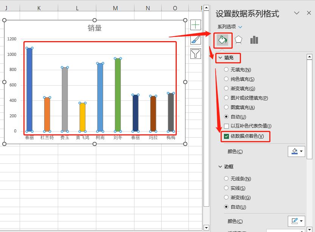Open the Fill & Line paint bucket tab

pyautogui.click(x=222, y=40)
